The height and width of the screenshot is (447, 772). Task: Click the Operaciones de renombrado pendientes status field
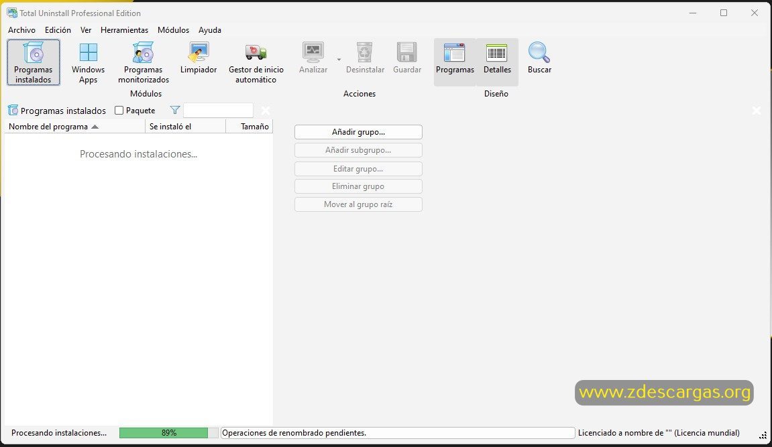(x=398, y=433)
